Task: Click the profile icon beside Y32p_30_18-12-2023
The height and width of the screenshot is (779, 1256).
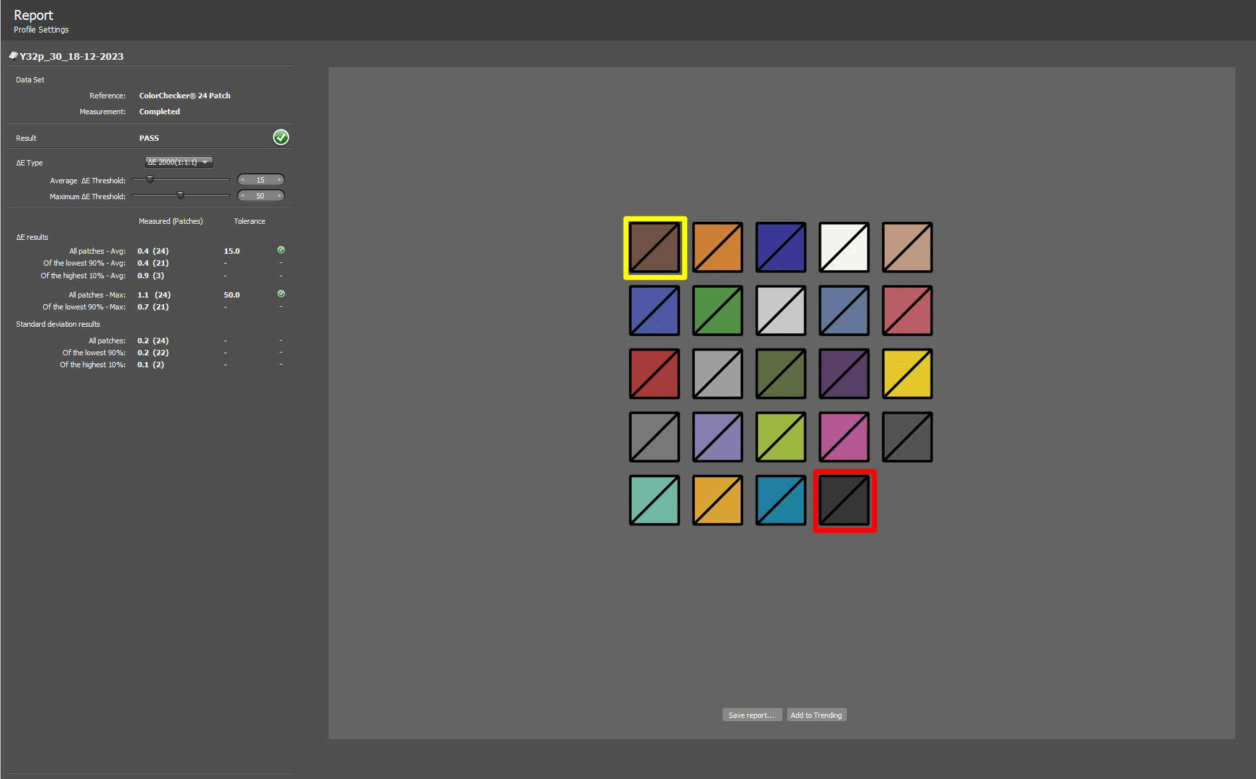Action: [13, 56]
